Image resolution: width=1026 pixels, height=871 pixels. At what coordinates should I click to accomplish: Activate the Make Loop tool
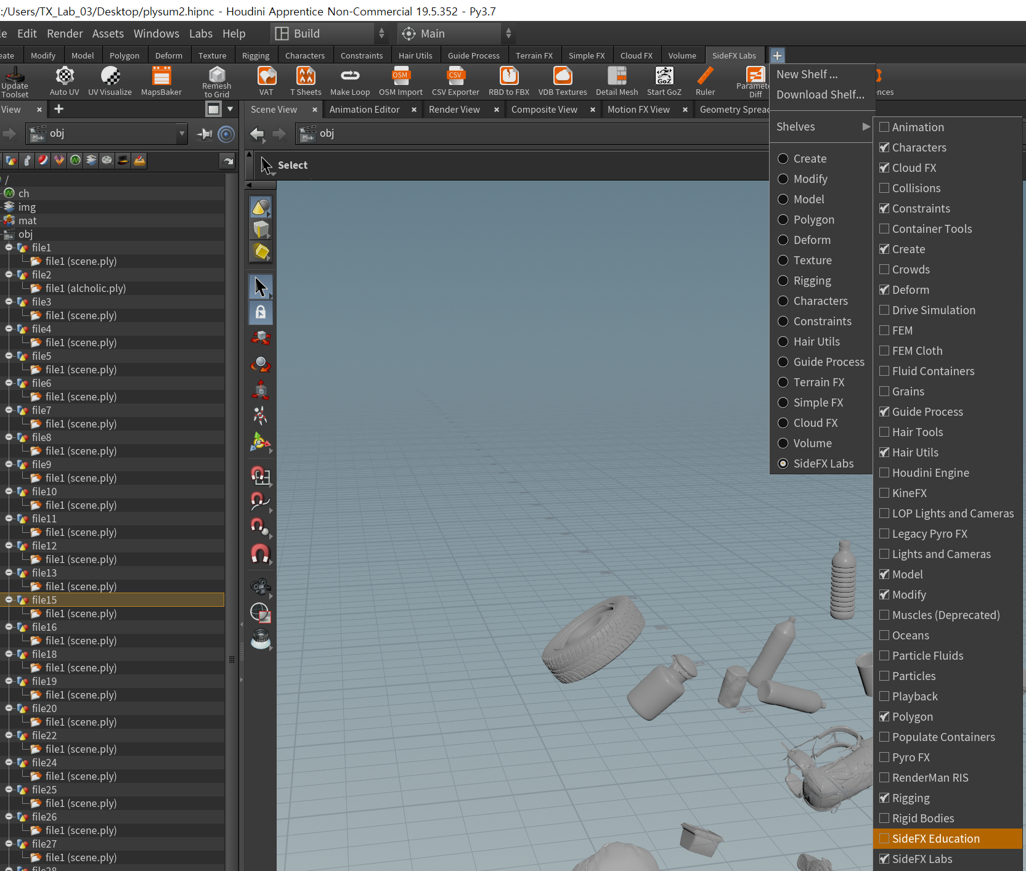point(350,81)
